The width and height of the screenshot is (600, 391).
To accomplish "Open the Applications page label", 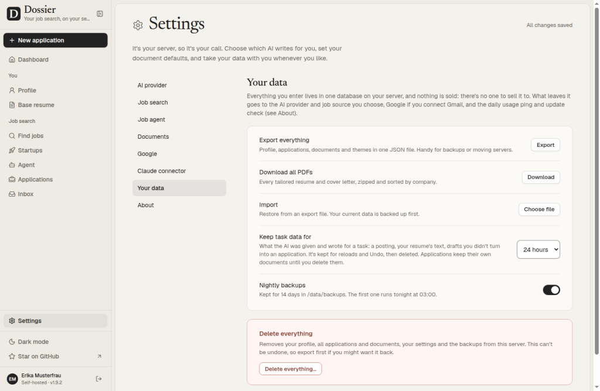I will point(35,180).
